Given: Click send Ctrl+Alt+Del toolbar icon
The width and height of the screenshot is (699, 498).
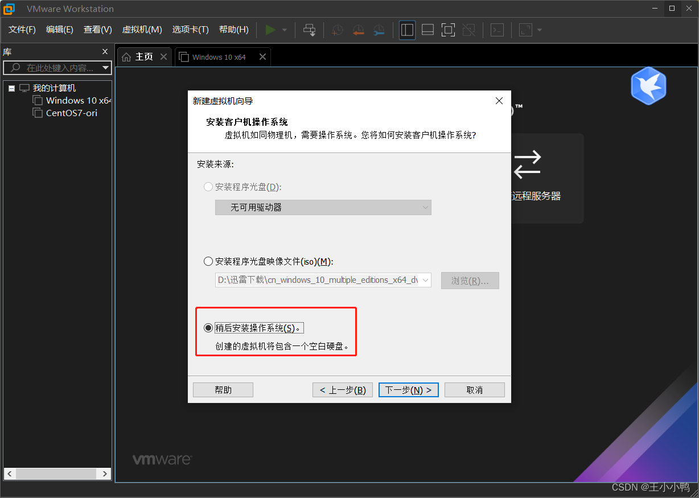Looking at the screenshot, I should (x=309, y=30).
